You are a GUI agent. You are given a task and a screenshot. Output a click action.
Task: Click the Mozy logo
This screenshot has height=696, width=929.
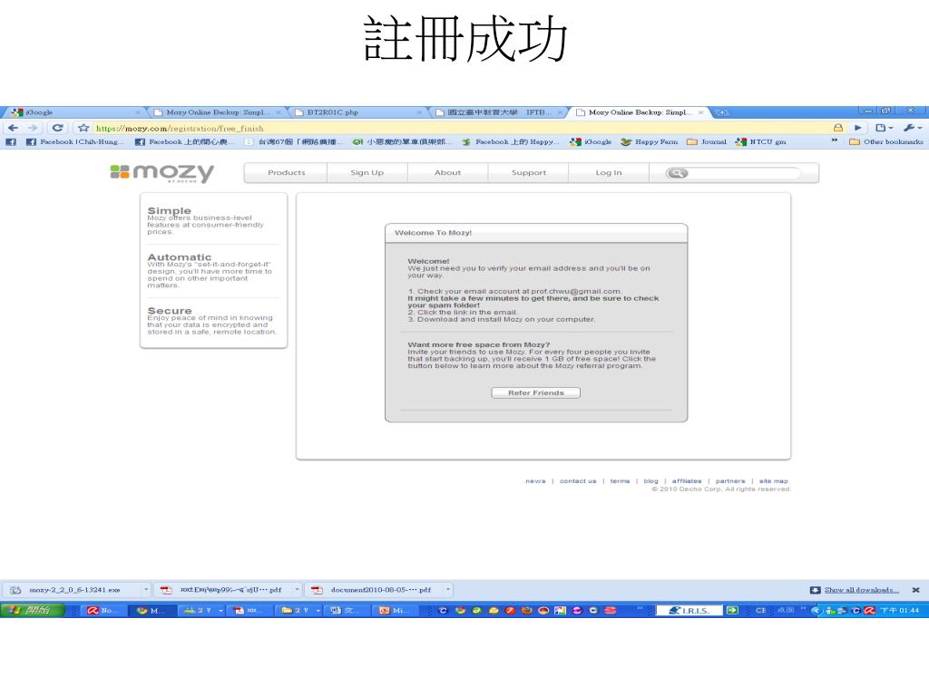point(161,173)
